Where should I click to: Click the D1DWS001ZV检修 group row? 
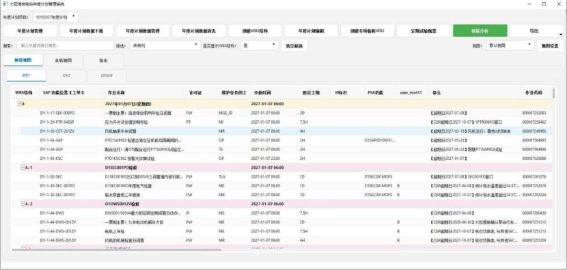click(282, 204)
